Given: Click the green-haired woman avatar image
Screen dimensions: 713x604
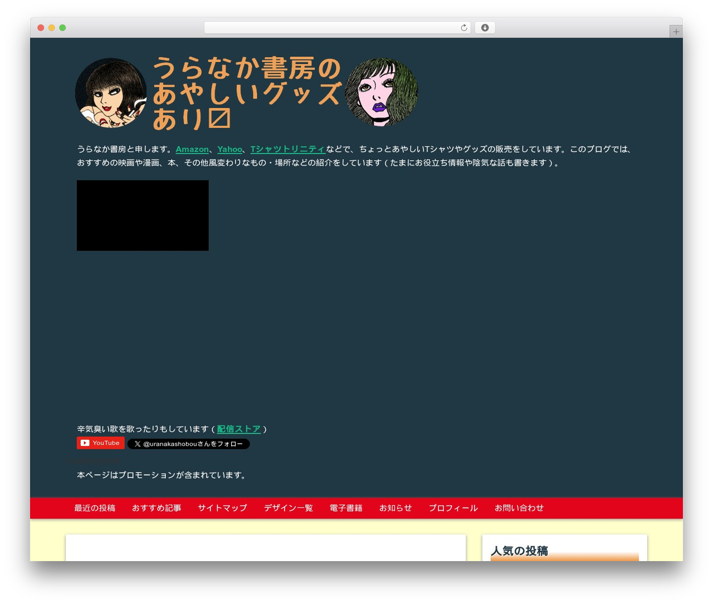Looking at the screenshot, I should point(382,92).
